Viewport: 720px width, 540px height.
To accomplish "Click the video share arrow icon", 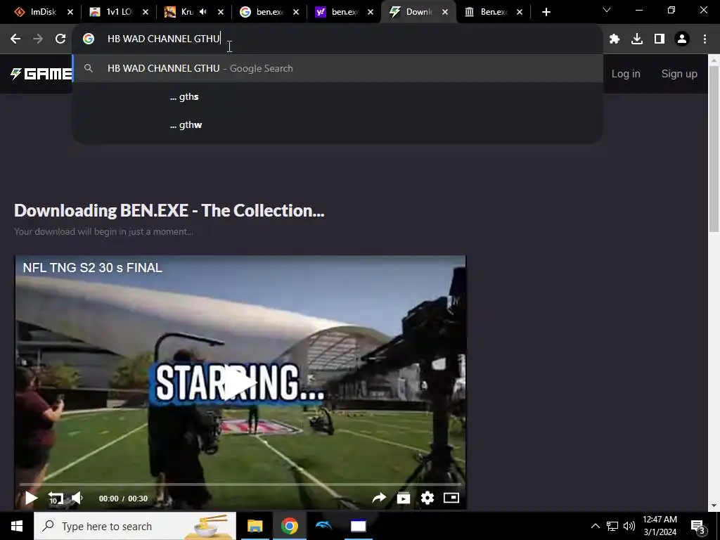I will click(x=379, y=498).
